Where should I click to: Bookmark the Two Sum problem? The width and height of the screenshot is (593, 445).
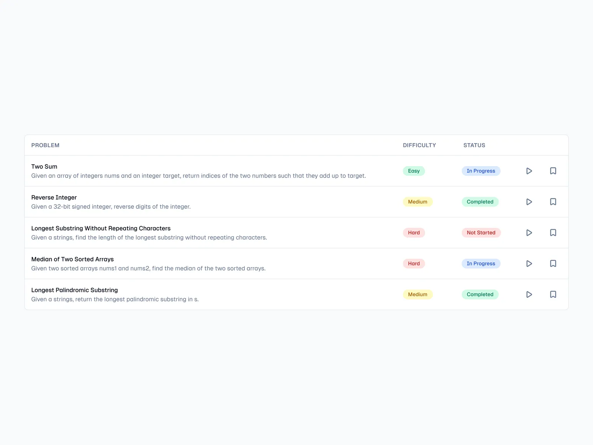pyautogui.click(x=553, y=171)
